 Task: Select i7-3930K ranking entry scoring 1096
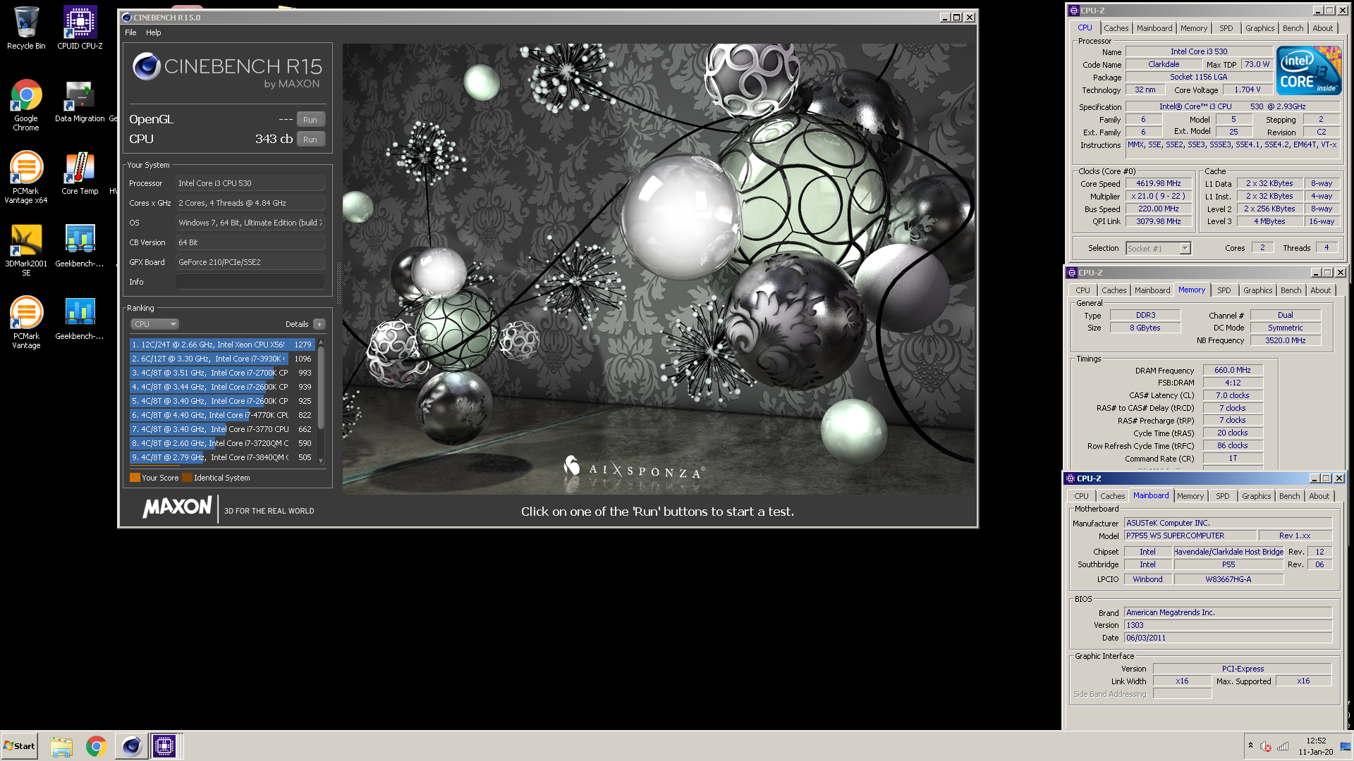point(222,359)
